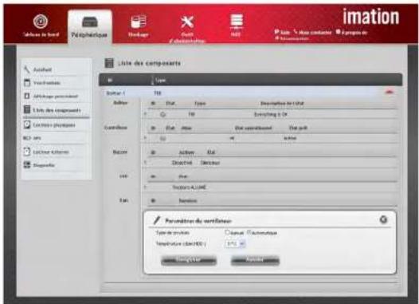Click the status icon in the Boîtier row
This screenshot has height=304, width=419.
coord(163,115)
